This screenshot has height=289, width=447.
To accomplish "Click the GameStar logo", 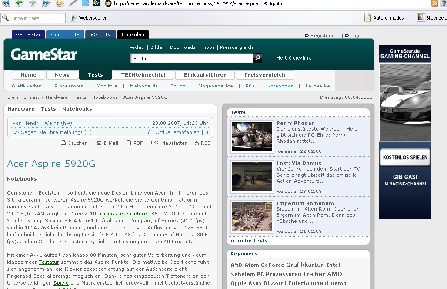I will 44,54.
